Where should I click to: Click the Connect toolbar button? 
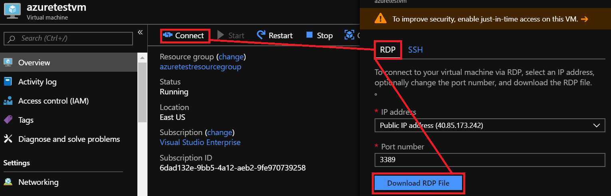185,35
